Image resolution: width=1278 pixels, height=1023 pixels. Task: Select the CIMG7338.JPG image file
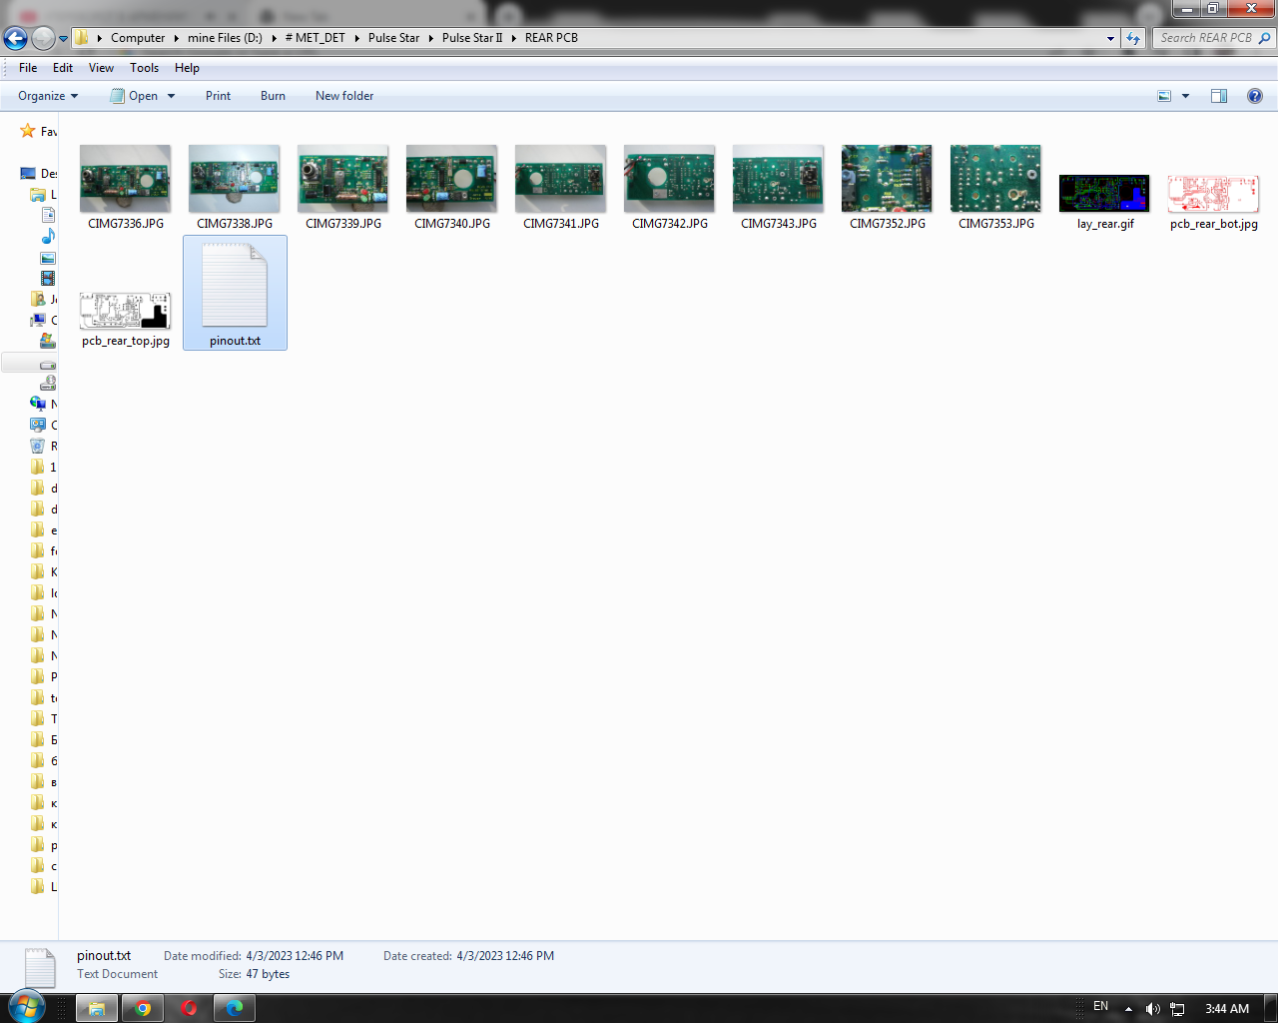pyautogui.click(x=235, y=188)
